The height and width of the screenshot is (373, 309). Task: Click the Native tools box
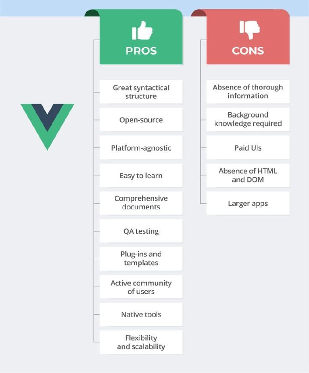pos(141,314)
